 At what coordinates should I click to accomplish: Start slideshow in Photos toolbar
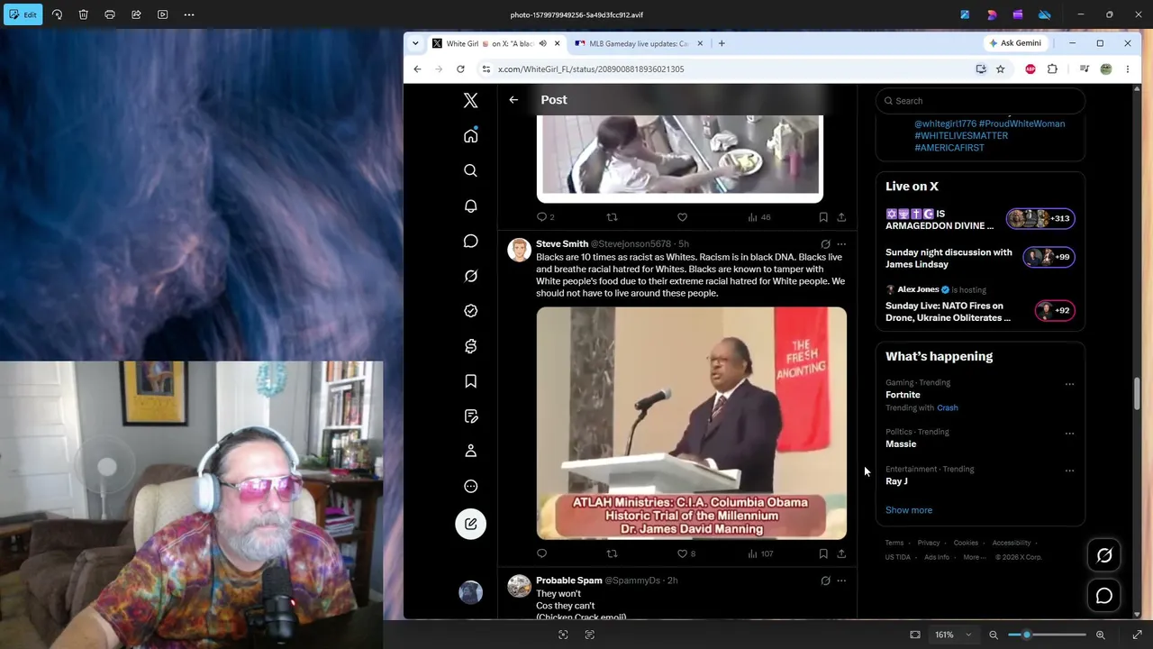tap(162, 14)
